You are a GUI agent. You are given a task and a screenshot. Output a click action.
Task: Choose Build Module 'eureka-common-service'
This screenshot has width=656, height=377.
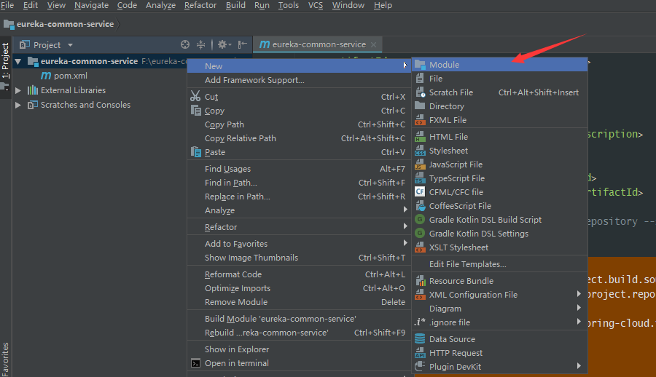click(x=299, y=319)
